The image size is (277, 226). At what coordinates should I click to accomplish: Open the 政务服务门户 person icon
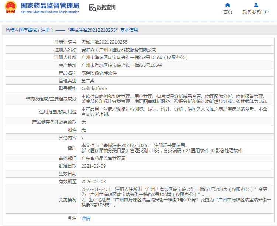[x=256, y=5]
